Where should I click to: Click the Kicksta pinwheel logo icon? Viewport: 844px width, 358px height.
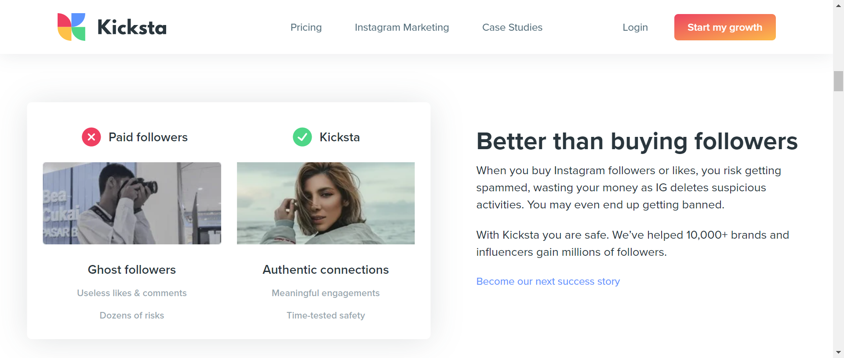pos(71,27)
